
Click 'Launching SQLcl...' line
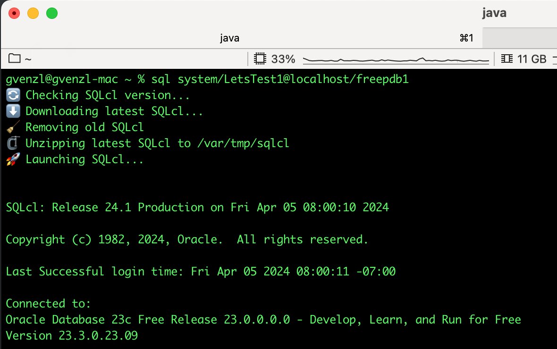(x=84, y=159)
